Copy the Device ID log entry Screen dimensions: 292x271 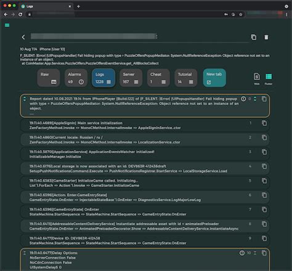[264, 238]
